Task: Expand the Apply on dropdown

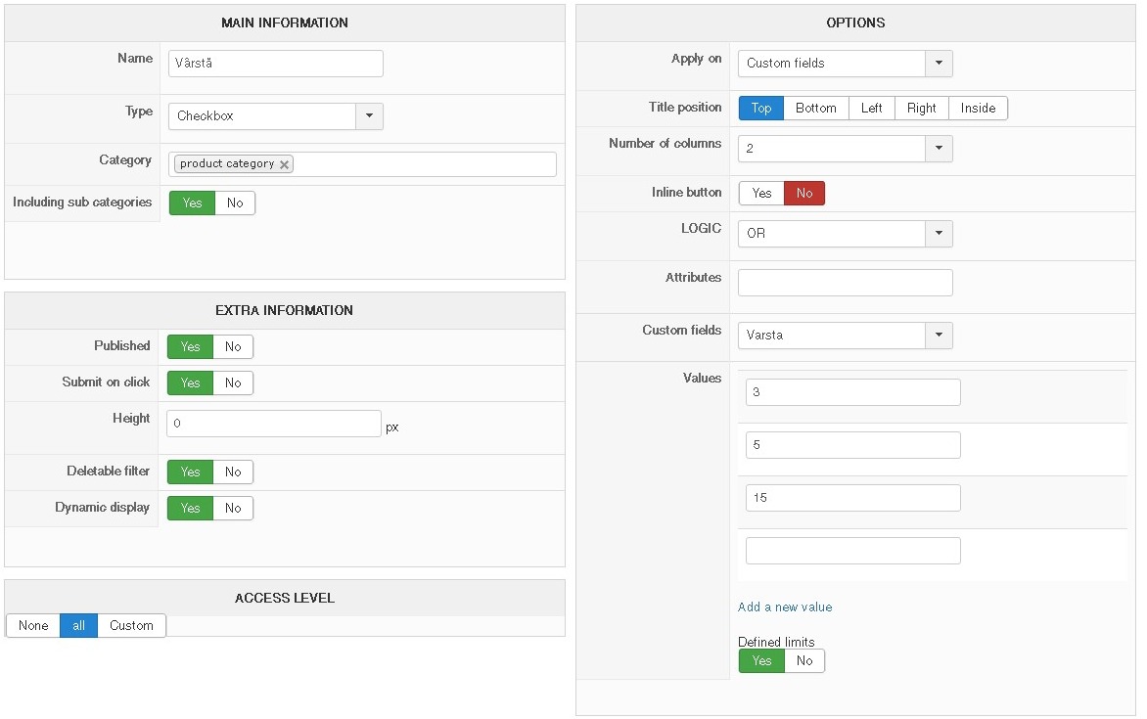Action: (x=939, y=64)
